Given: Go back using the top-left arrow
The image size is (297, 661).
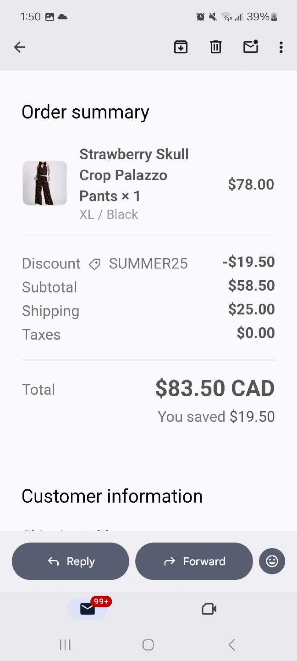Looking at the screenshot, I should click(20, 47).
